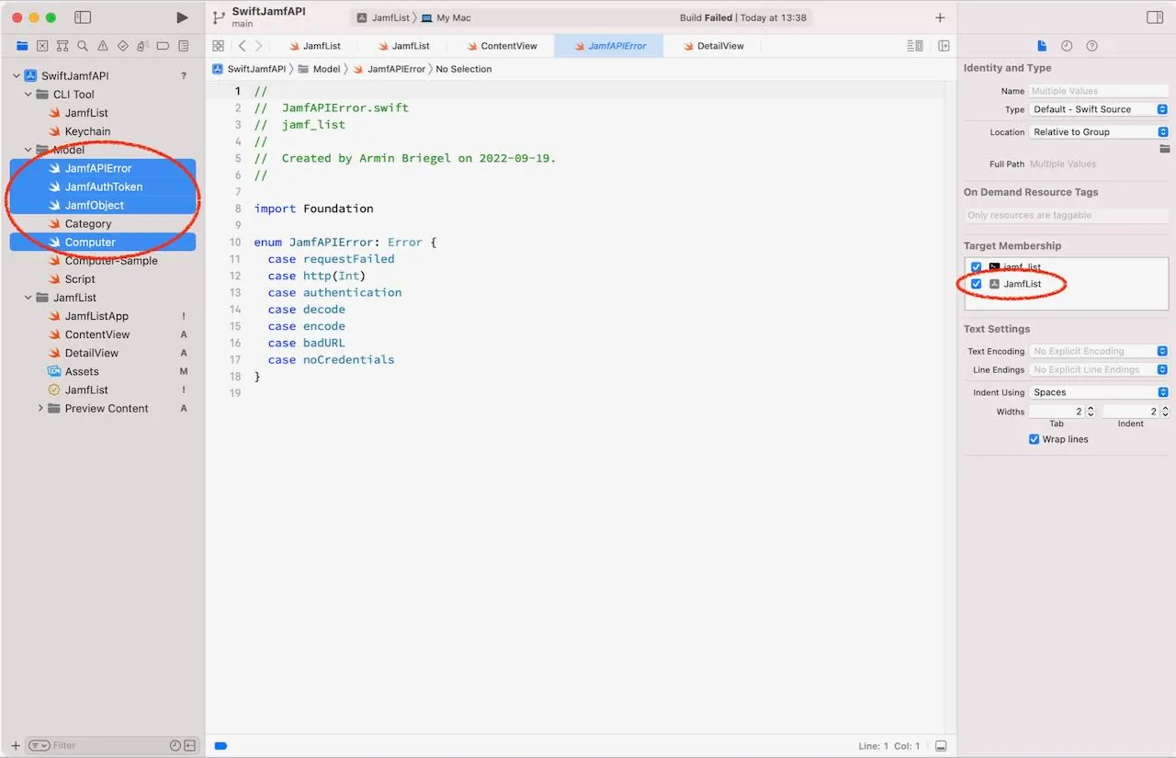Open the Test navigator
This screenshot has height=758, width=1176.
tap(122, 45)
